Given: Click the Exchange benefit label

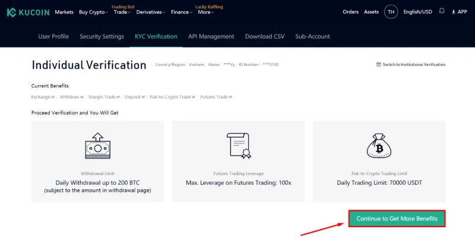Looking at the screenshot, I should coord(40,97).
